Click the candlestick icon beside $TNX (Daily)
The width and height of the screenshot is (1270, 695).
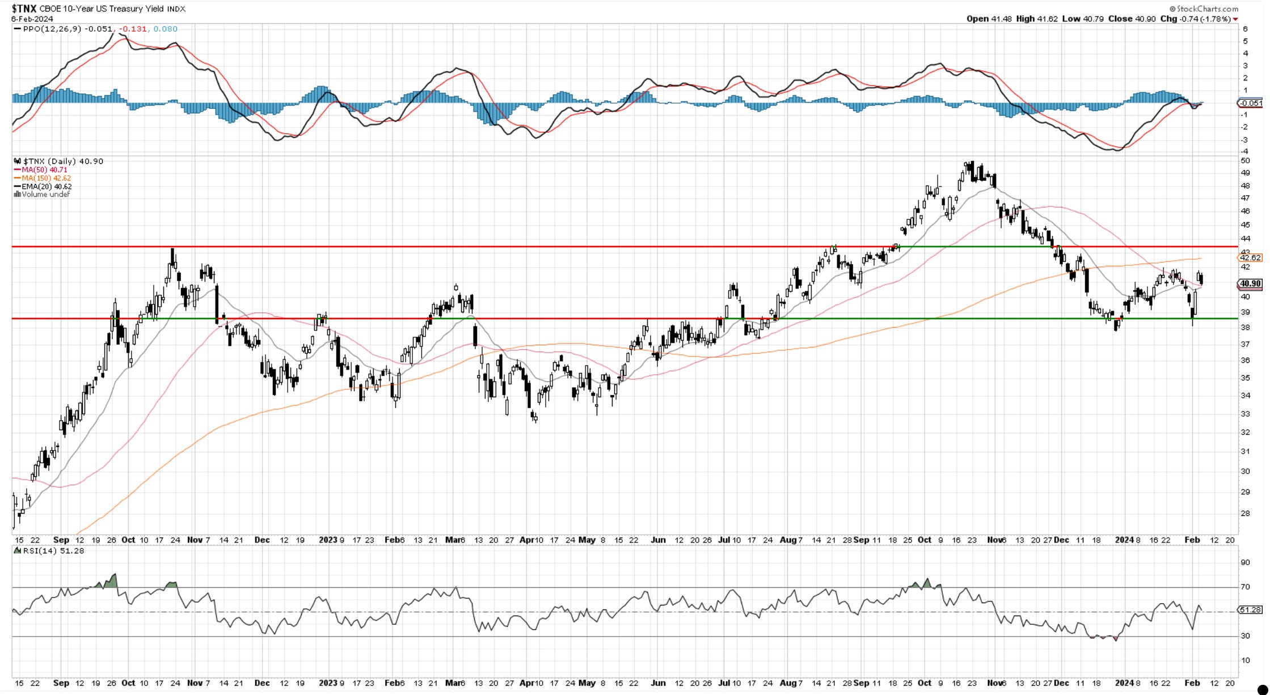pyautogui.click(x=17, y=162)
